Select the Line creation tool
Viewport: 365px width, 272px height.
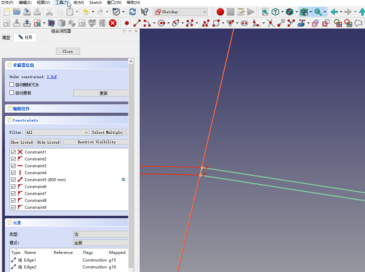tap(137, 23)
